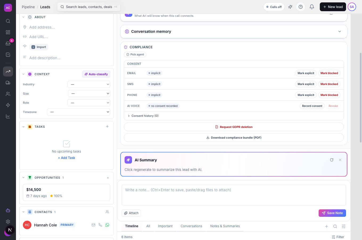Image resolution: width=362 pixels, height=240 pixels.
Task: Add an opportunity with plus icon
Action: [x=108, y=178]
